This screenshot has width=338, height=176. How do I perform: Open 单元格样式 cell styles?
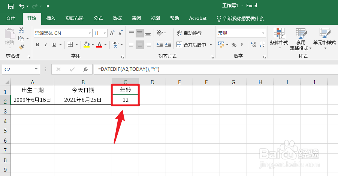coord(325,39)
